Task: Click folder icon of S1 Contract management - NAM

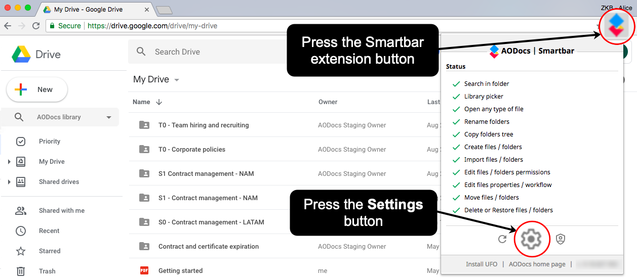Action: click(144, 174)
